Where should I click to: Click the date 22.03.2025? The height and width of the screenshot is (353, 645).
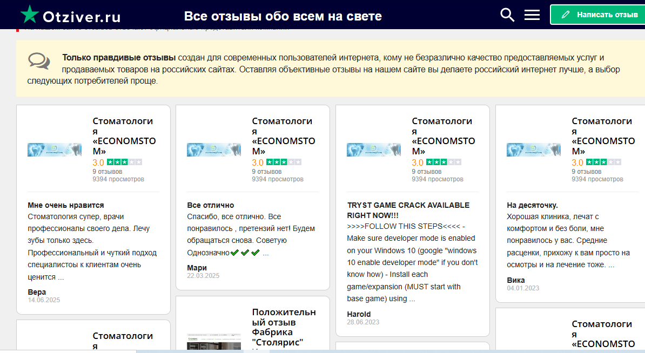203,276
